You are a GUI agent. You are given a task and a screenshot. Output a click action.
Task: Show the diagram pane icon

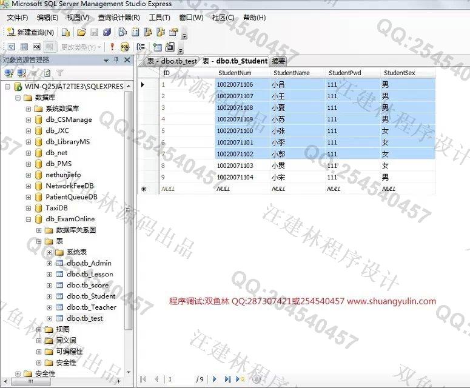click(x=12, y=47)
